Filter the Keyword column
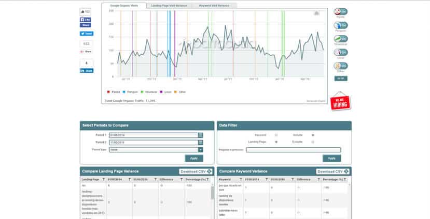This screenshot has width=430, height=219. [241, 179]
